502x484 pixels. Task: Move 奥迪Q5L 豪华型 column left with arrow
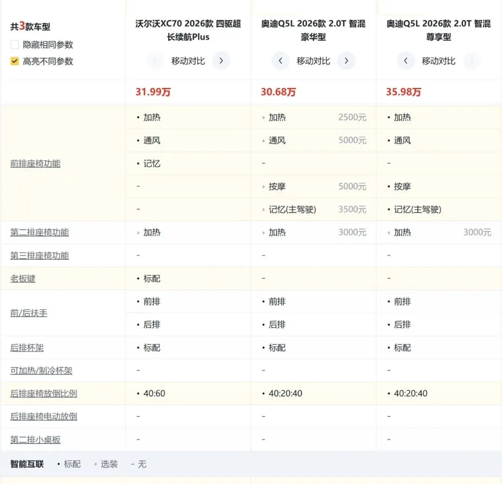pos(280,60)
